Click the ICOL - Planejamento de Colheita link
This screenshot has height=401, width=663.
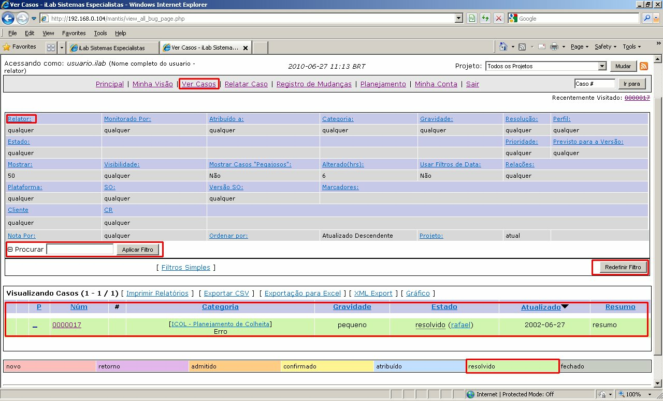point(221,323)
